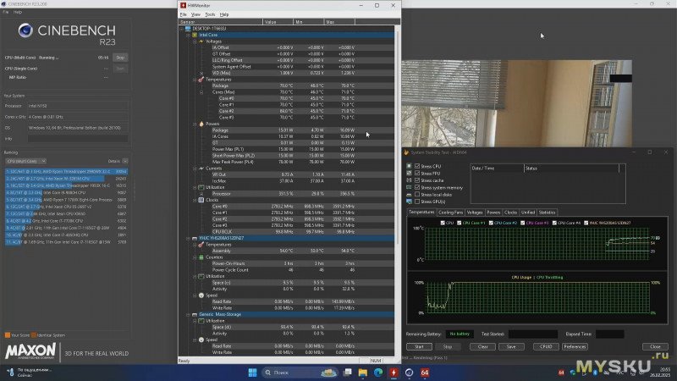The height and width of the screenshot is (381, 677).
Task: Toggle the CPU graph legend checkbox
Action: click(x=443, y=223)
